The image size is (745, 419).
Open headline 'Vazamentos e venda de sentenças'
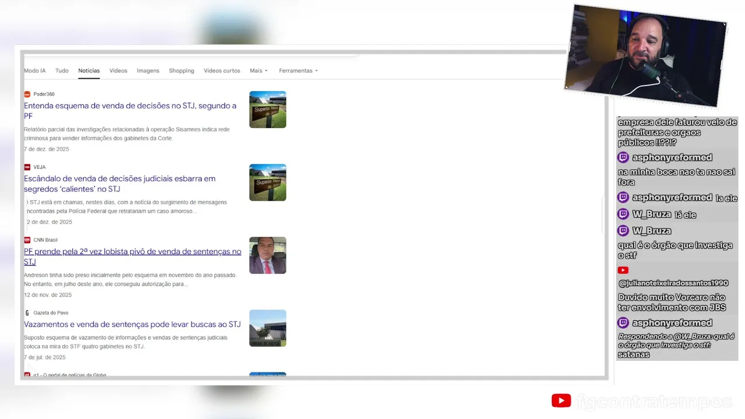(x=132, y=324)
